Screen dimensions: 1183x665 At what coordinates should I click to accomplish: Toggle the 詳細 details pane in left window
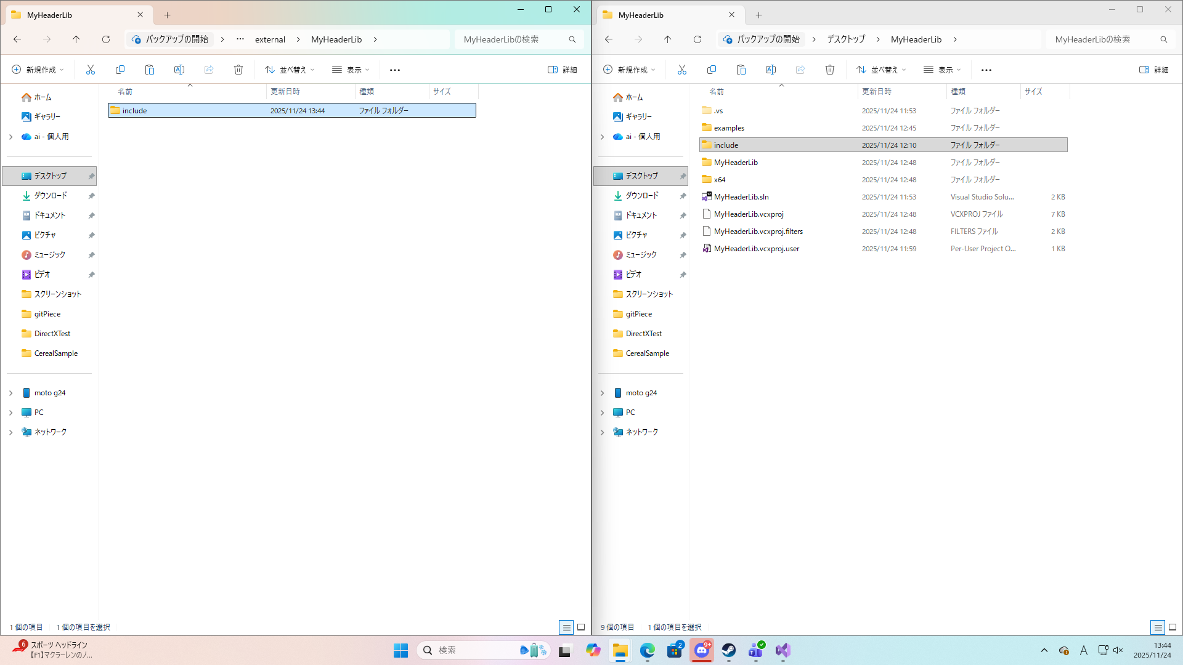click(563, 70)
